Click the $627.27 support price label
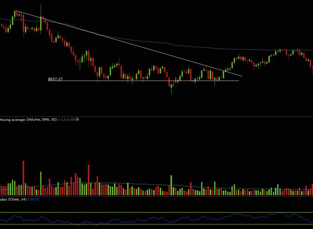This screenshot has width=313, height=229. 55,79
